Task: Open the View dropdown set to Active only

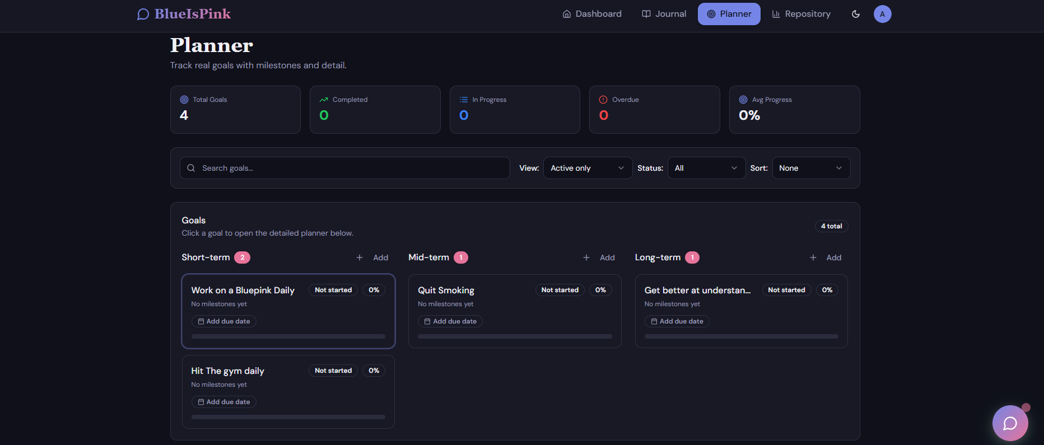Action: 588,168
